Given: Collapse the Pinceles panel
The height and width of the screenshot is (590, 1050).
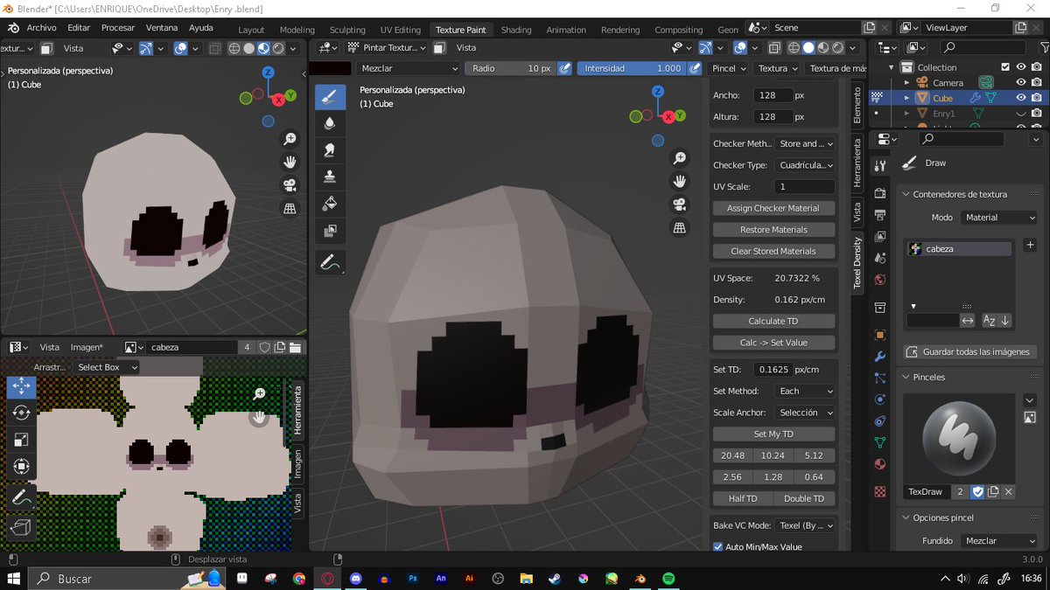Looking at the screenshot, I should point(906,378).
